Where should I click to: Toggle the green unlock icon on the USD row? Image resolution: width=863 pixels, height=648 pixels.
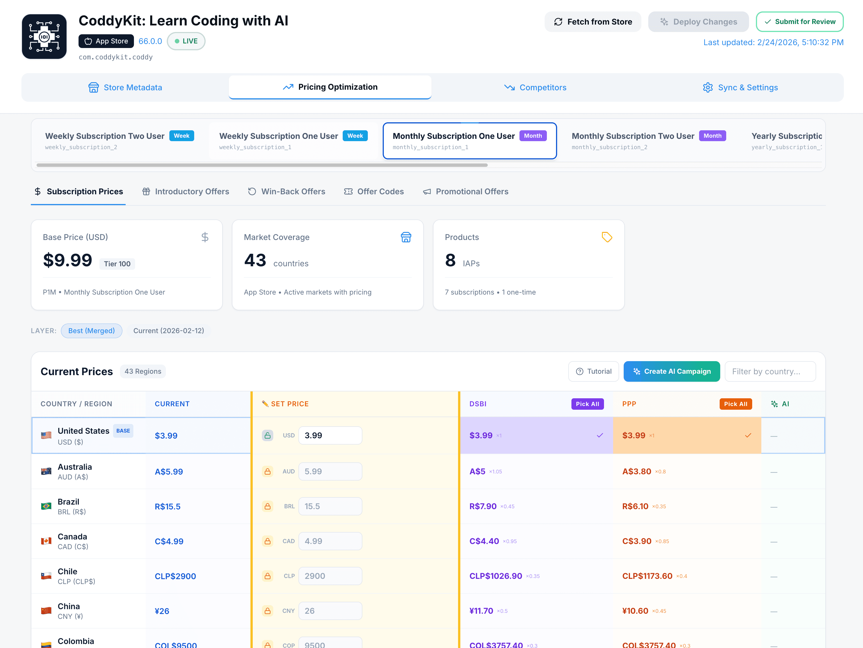coord(268,435)
